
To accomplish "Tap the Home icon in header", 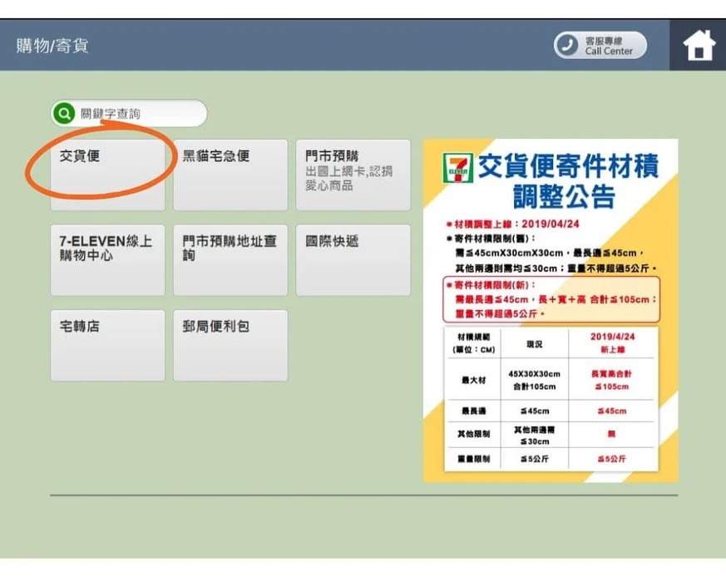I will pyautogui.click(x=699, y=45).
